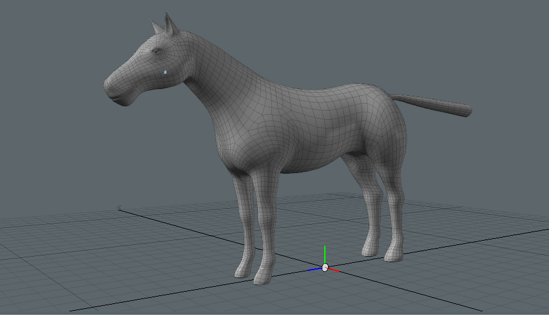Image resolution: width=549 pixels, height=315 pixels.
Task: Click the horse's tail tip
Action: point(468,111)
